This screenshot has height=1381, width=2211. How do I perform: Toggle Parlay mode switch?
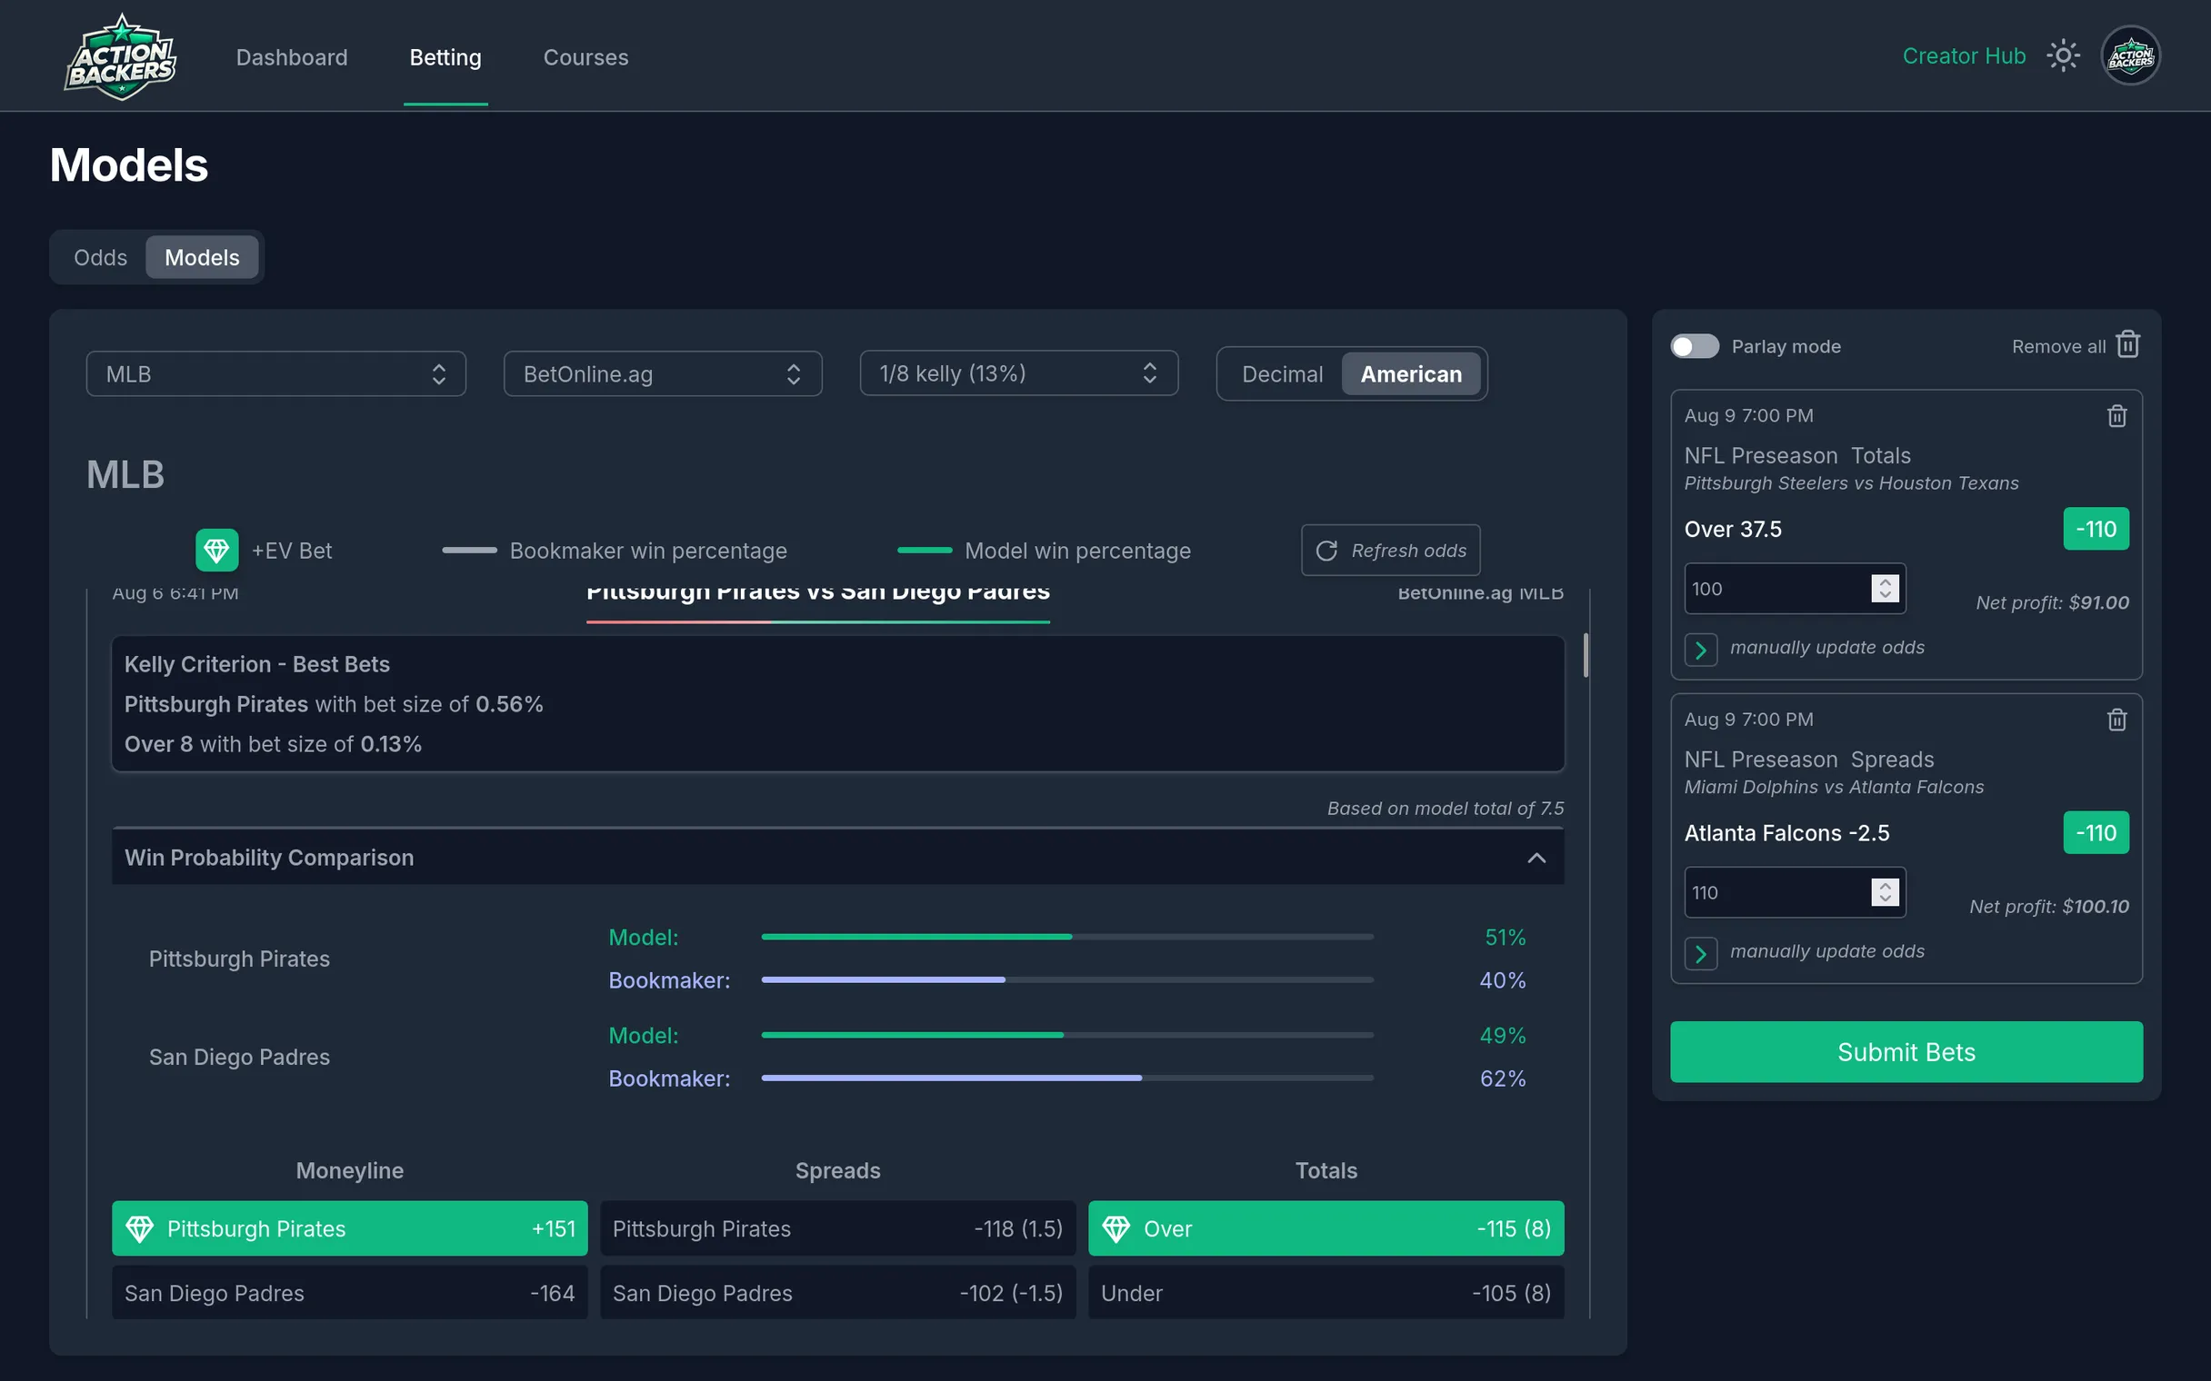click(x=1694, y=346)
